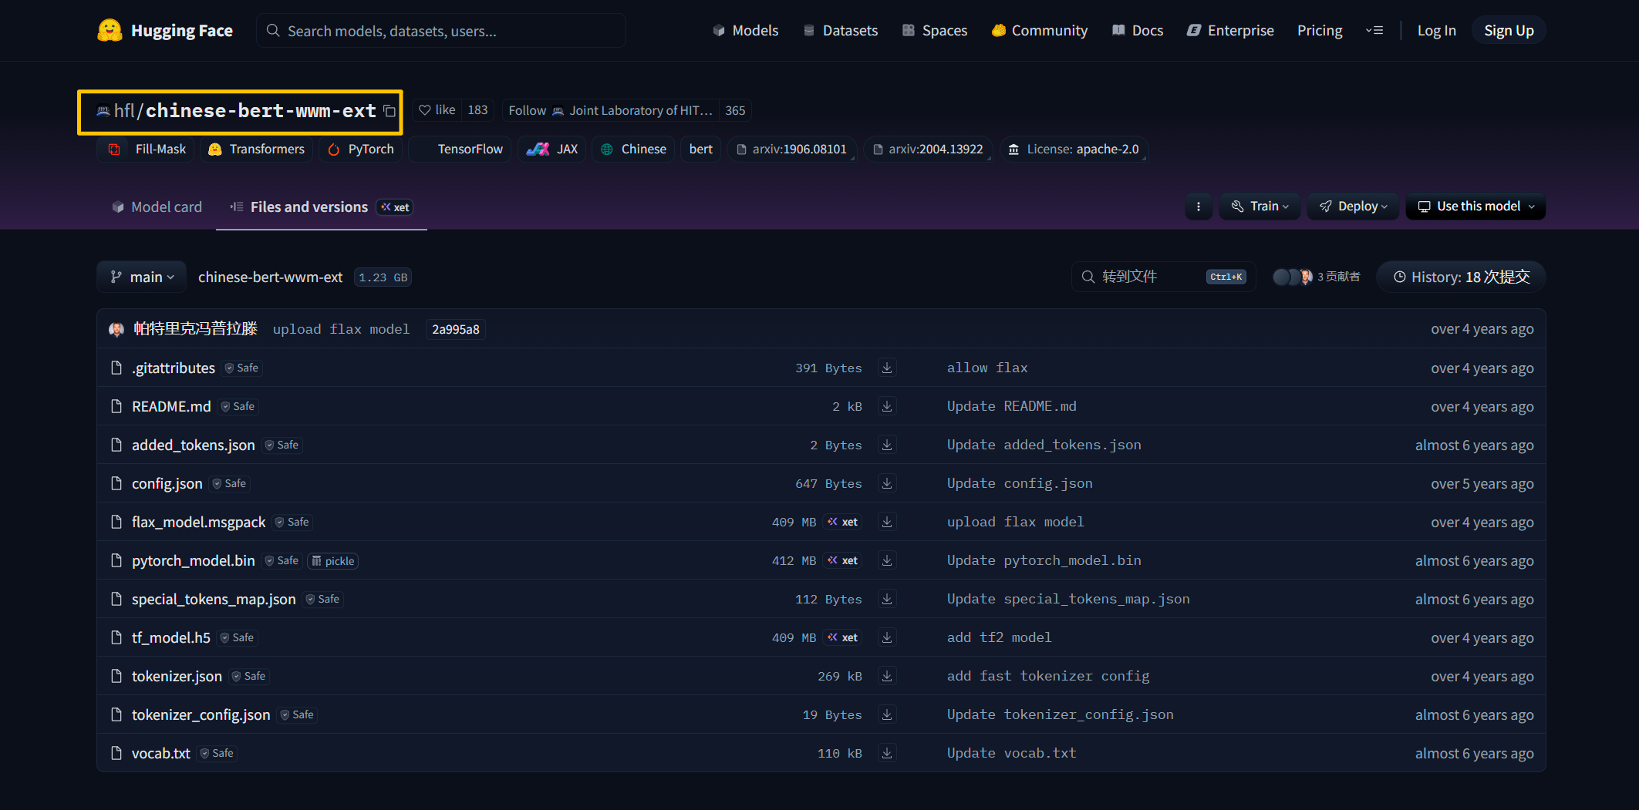Image resolution: width=1639 pixels, height=810 pixels.
Task: Click the commit author avatar for 帕特里克冯普拉滕
Action: point(116,329)
